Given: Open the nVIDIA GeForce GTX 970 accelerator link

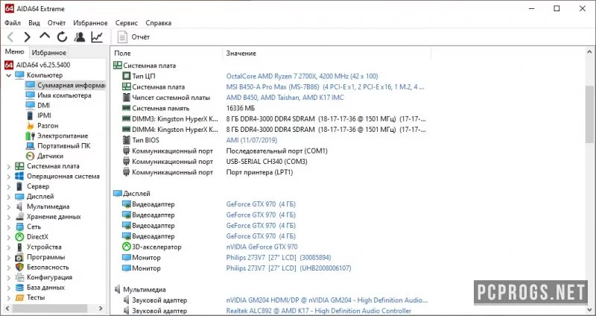Looking at the screenshot, I should [262, 247].
